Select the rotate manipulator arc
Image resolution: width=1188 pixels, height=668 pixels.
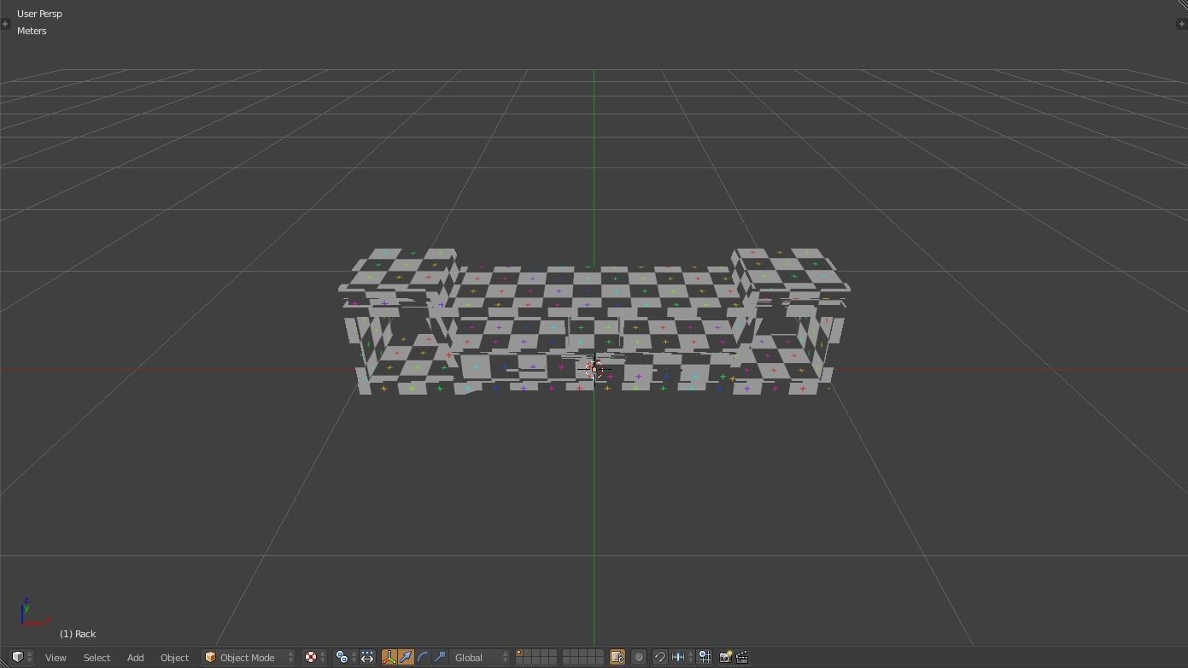pyautogui.click(x=423, y=657)
